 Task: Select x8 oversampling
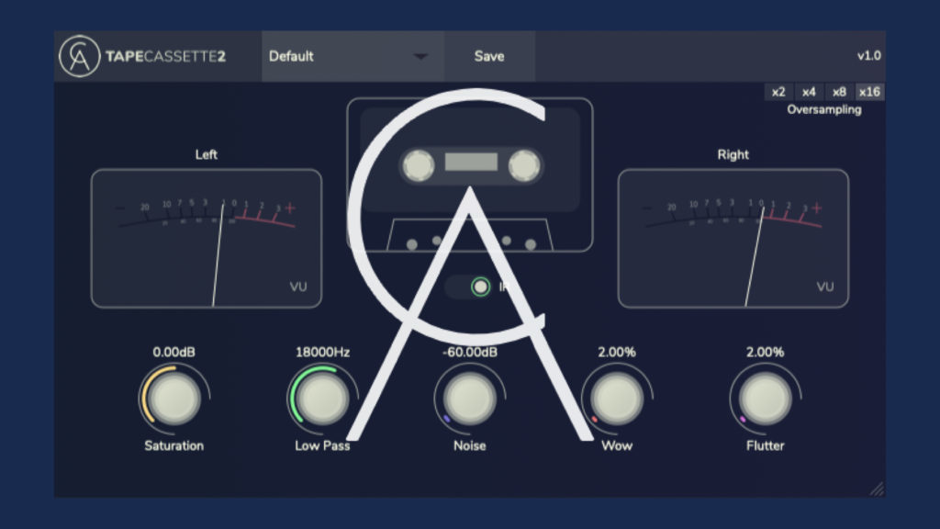pos(839,92)
